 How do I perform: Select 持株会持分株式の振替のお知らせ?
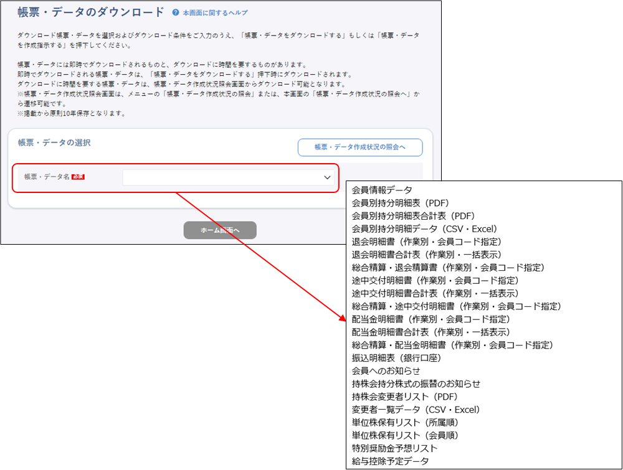[416, 384]
